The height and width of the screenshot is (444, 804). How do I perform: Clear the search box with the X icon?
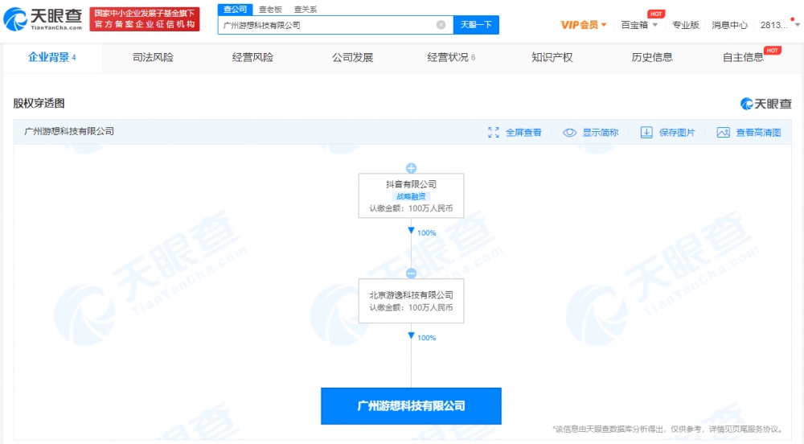441,25
